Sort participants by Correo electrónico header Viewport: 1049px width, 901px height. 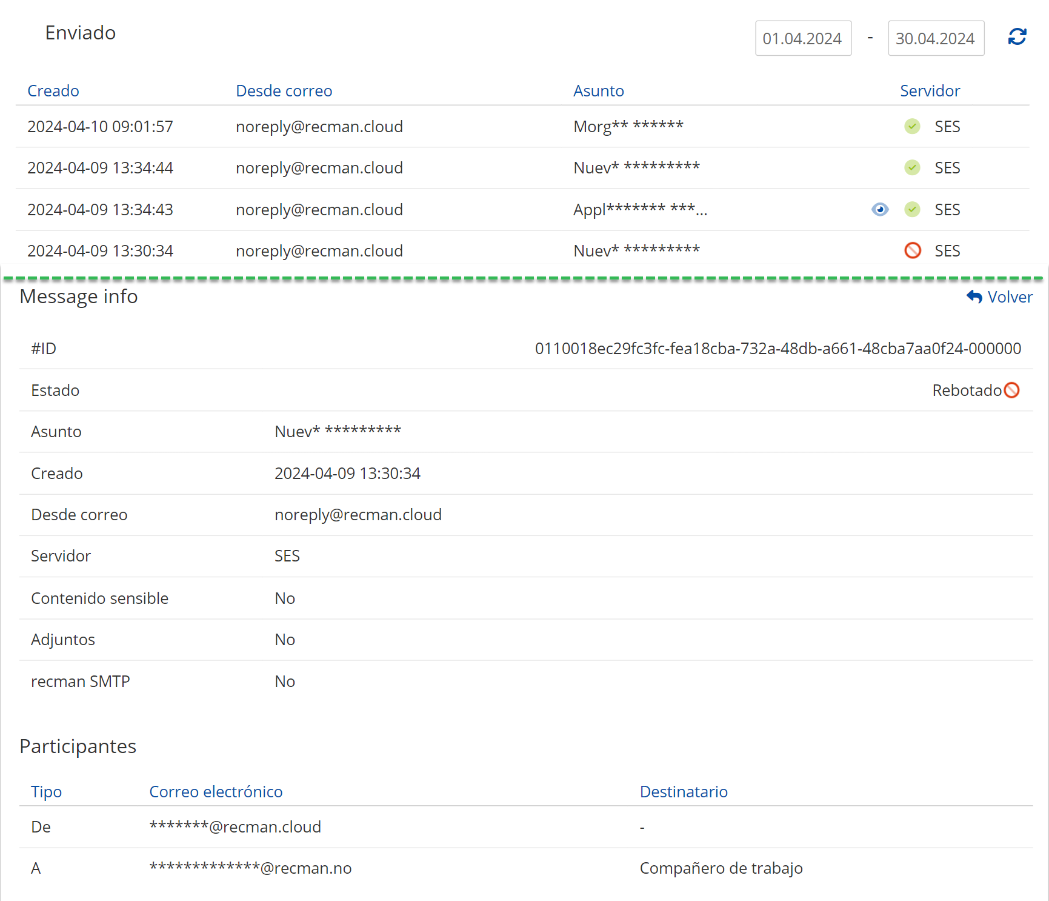216,792
